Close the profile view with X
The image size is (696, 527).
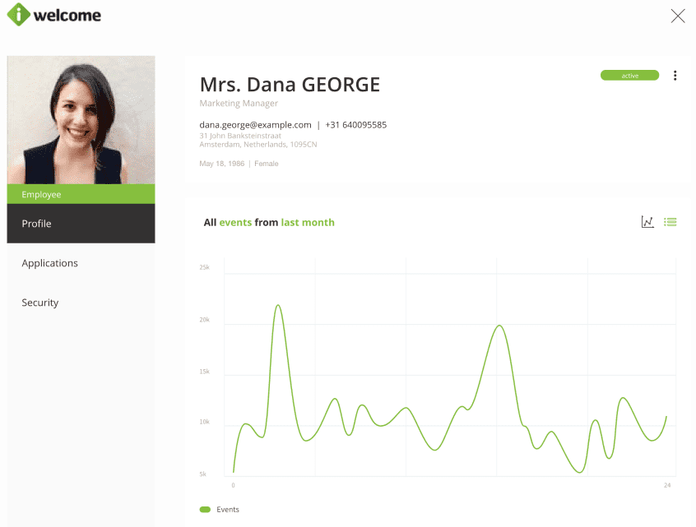pyautogui.click(x=678, y=16)
